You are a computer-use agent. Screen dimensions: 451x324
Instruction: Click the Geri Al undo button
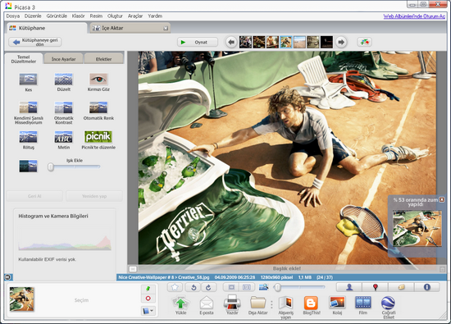click(x=34, y=196)
